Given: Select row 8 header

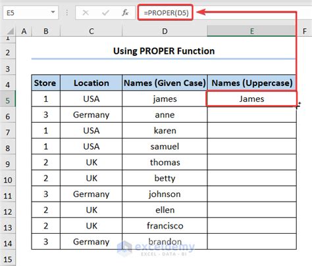Looking at the screenshot, I should [8, 146].
